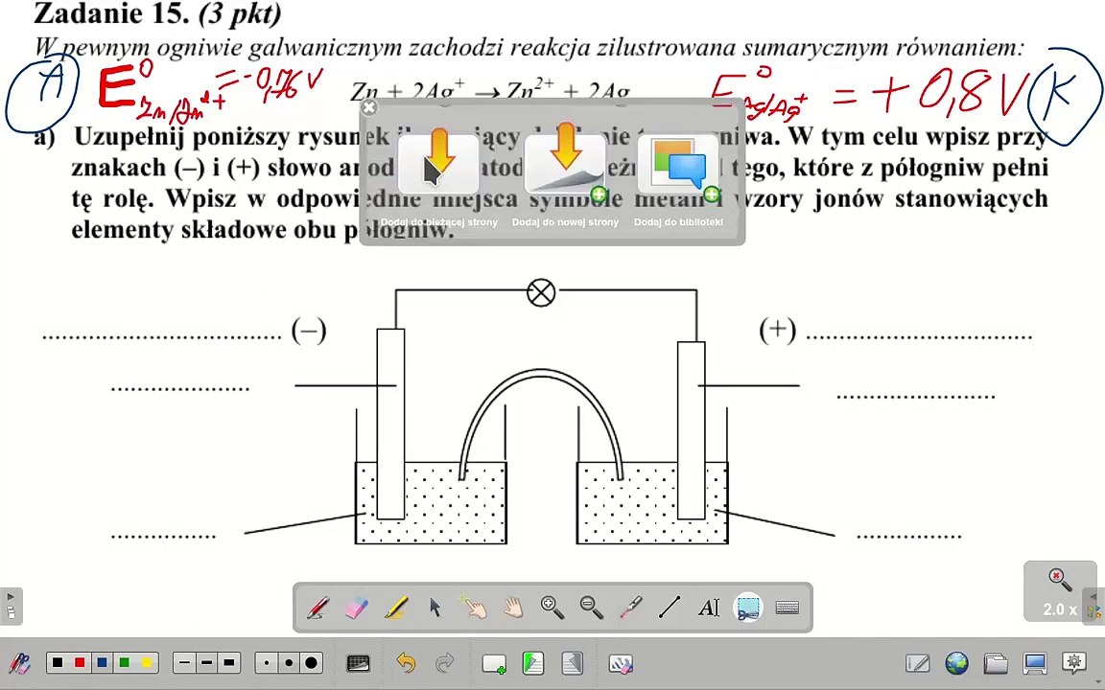Redo the last undone action

(x=445, y=662)
